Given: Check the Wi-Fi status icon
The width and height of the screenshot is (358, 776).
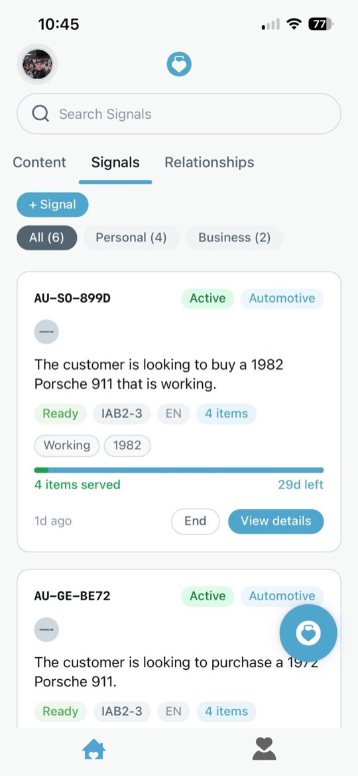Looking at the screenshot, I should tap(295, 24).
